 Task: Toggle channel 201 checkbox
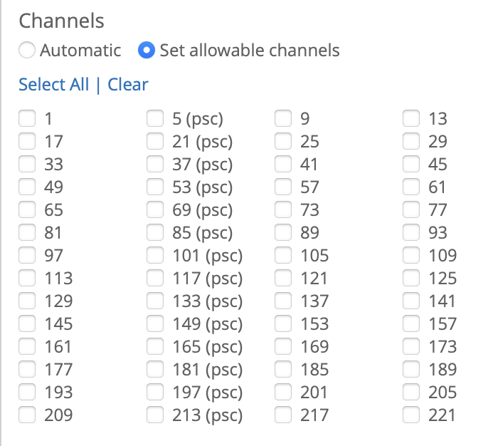(x=283, y=393)
